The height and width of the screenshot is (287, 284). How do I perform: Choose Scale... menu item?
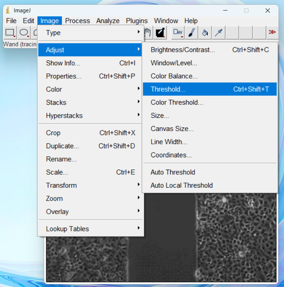tap(90, 172)
